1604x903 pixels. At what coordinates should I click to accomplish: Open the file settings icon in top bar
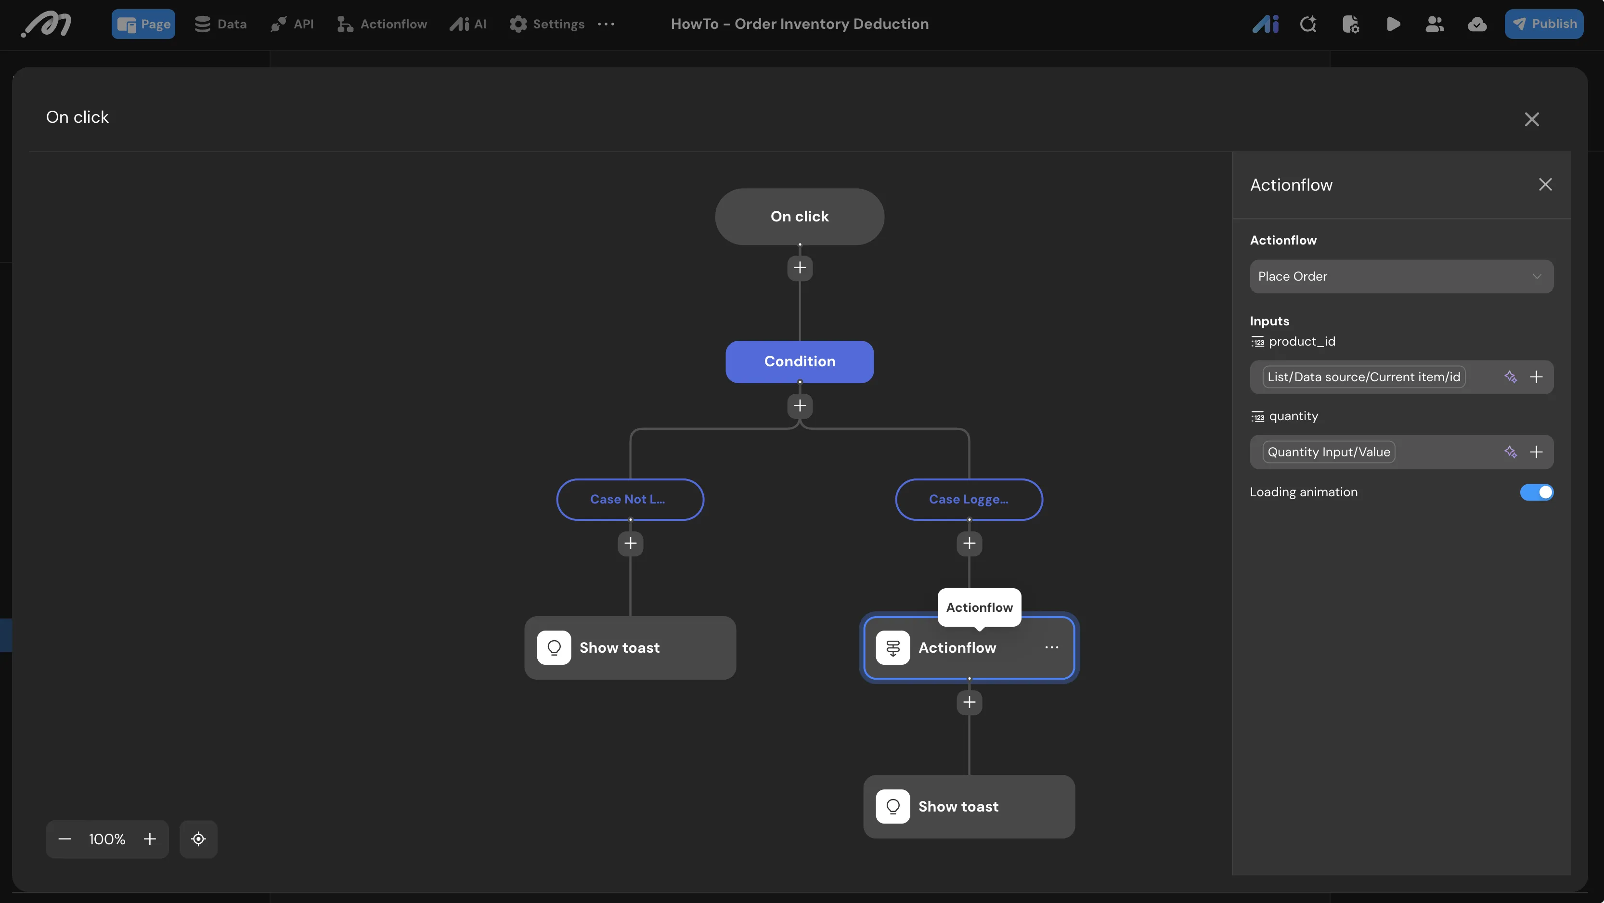1351,24
